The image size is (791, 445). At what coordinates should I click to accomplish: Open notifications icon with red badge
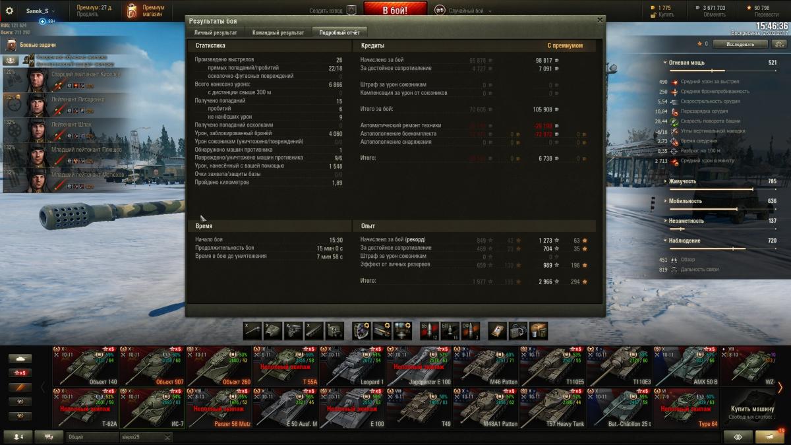pos(769,437)
